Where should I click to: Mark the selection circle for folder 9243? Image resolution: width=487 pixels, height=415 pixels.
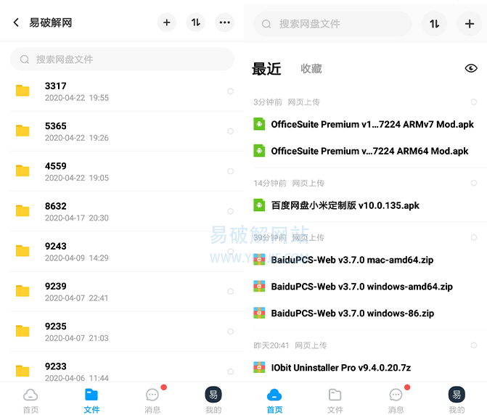point(230,251)
